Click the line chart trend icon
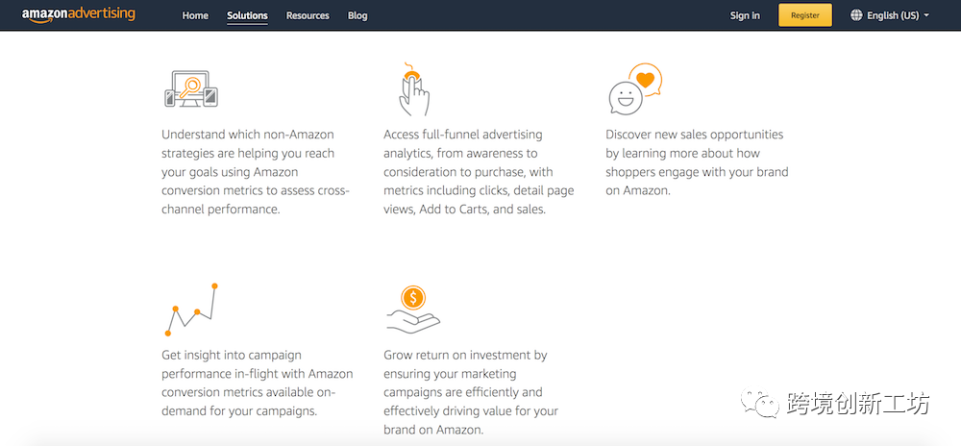This screenshot has width=961, height=446. [190, 310]
